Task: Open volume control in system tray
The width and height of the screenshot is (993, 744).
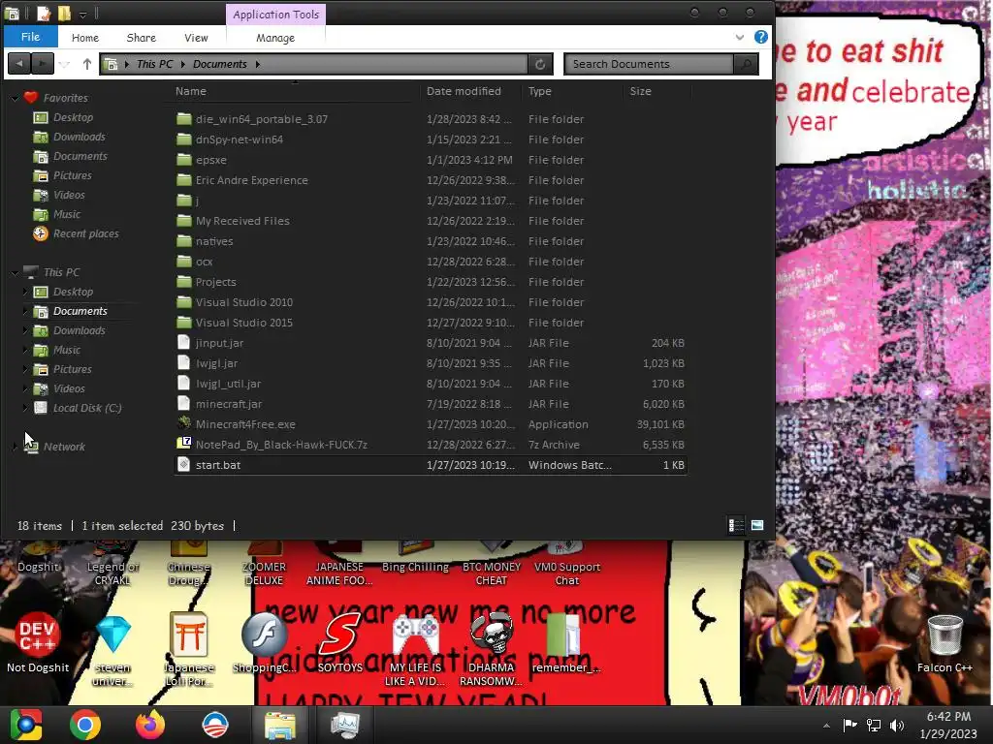Action: pyautogui.click(x=897, y=725)
